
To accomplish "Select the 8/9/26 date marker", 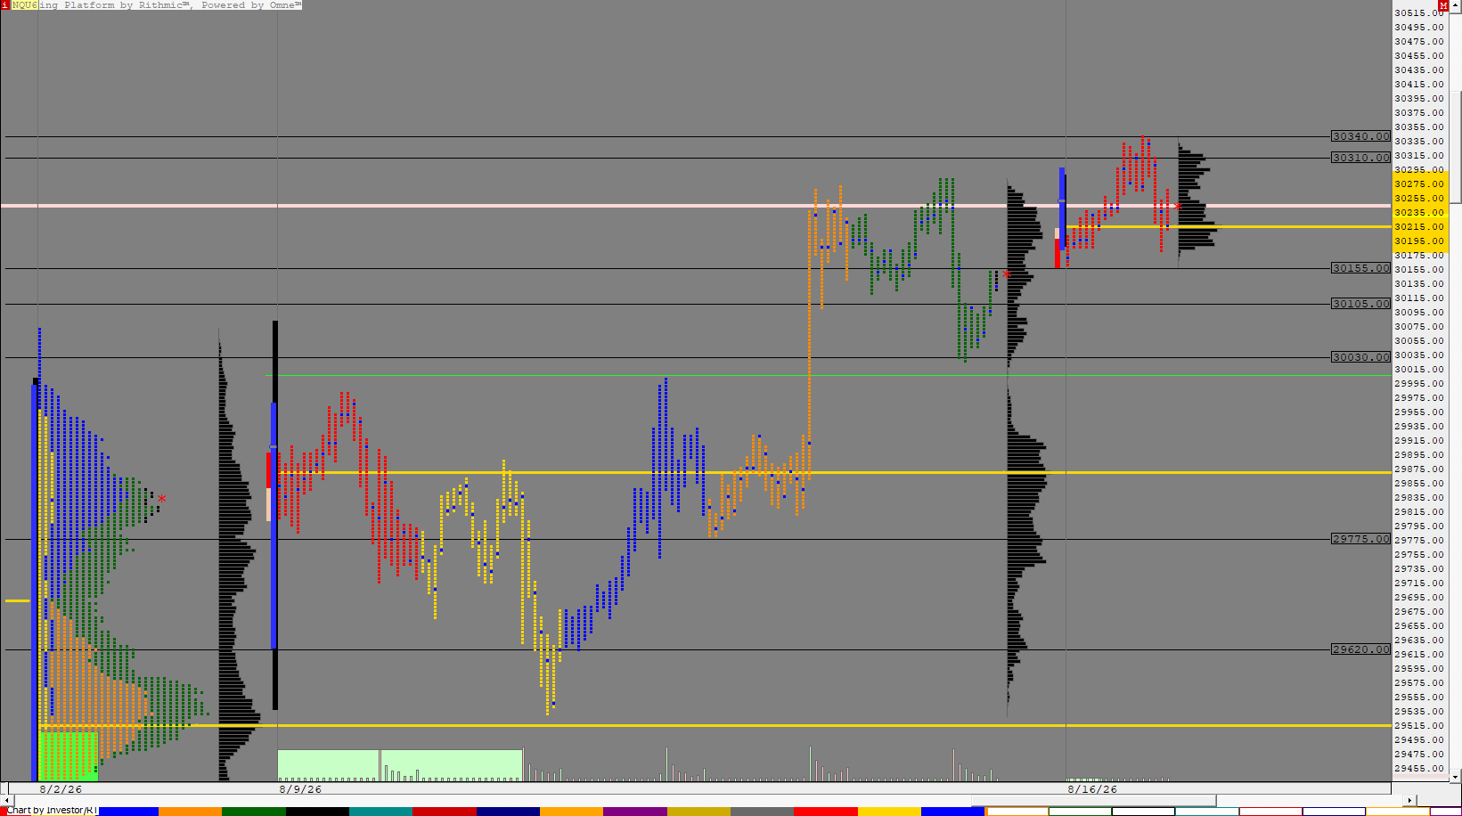I will pos(300,789).
